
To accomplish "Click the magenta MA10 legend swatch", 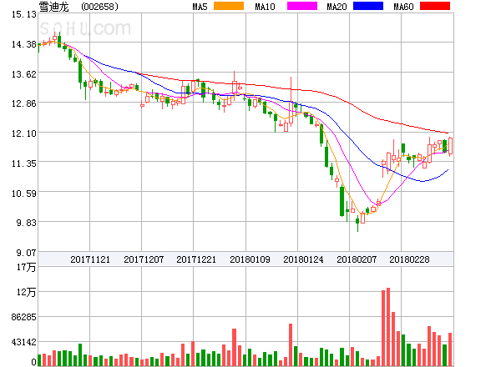I will click(302, 6).
